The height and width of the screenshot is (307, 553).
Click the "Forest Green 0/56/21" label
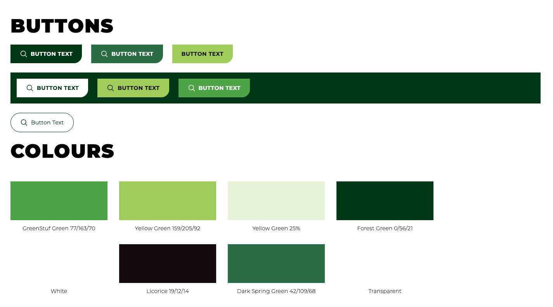(385, 228)
